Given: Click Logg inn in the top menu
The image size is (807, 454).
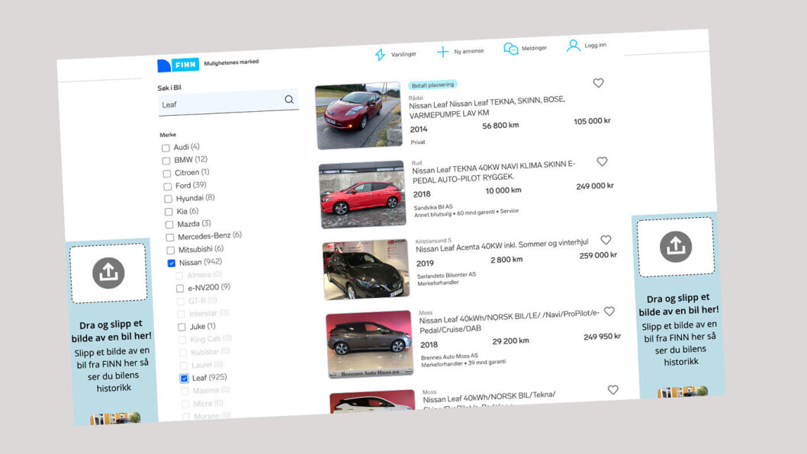Looking at the screenshot, I should (x=596, y=45).
